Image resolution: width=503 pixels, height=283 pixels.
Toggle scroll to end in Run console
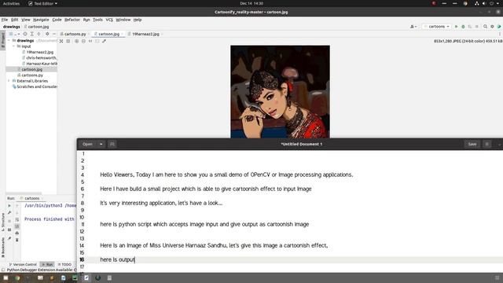pos(17,226)
